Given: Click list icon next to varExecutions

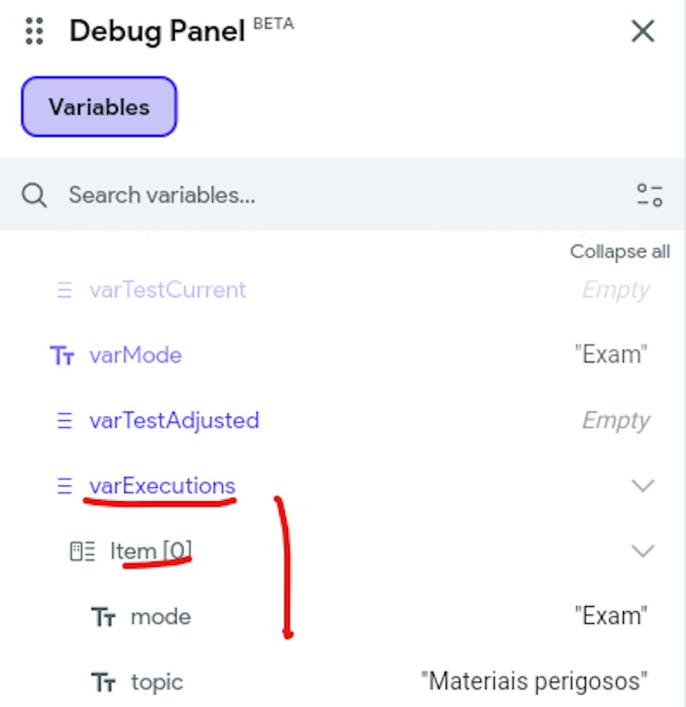Looking at the screenshot, I should [64, 486].
